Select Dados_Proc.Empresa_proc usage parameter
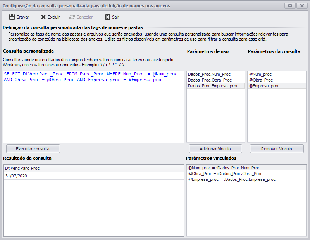This screenshot has width=310, height=240. tap(213, 86)
